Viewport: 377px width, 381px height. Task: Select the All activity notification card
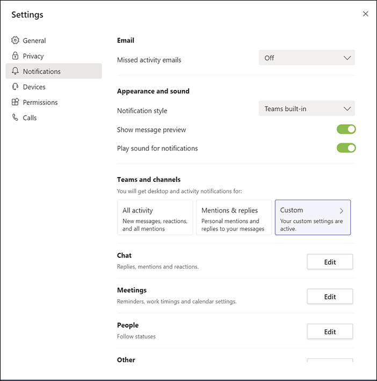[x=155, y=217]
